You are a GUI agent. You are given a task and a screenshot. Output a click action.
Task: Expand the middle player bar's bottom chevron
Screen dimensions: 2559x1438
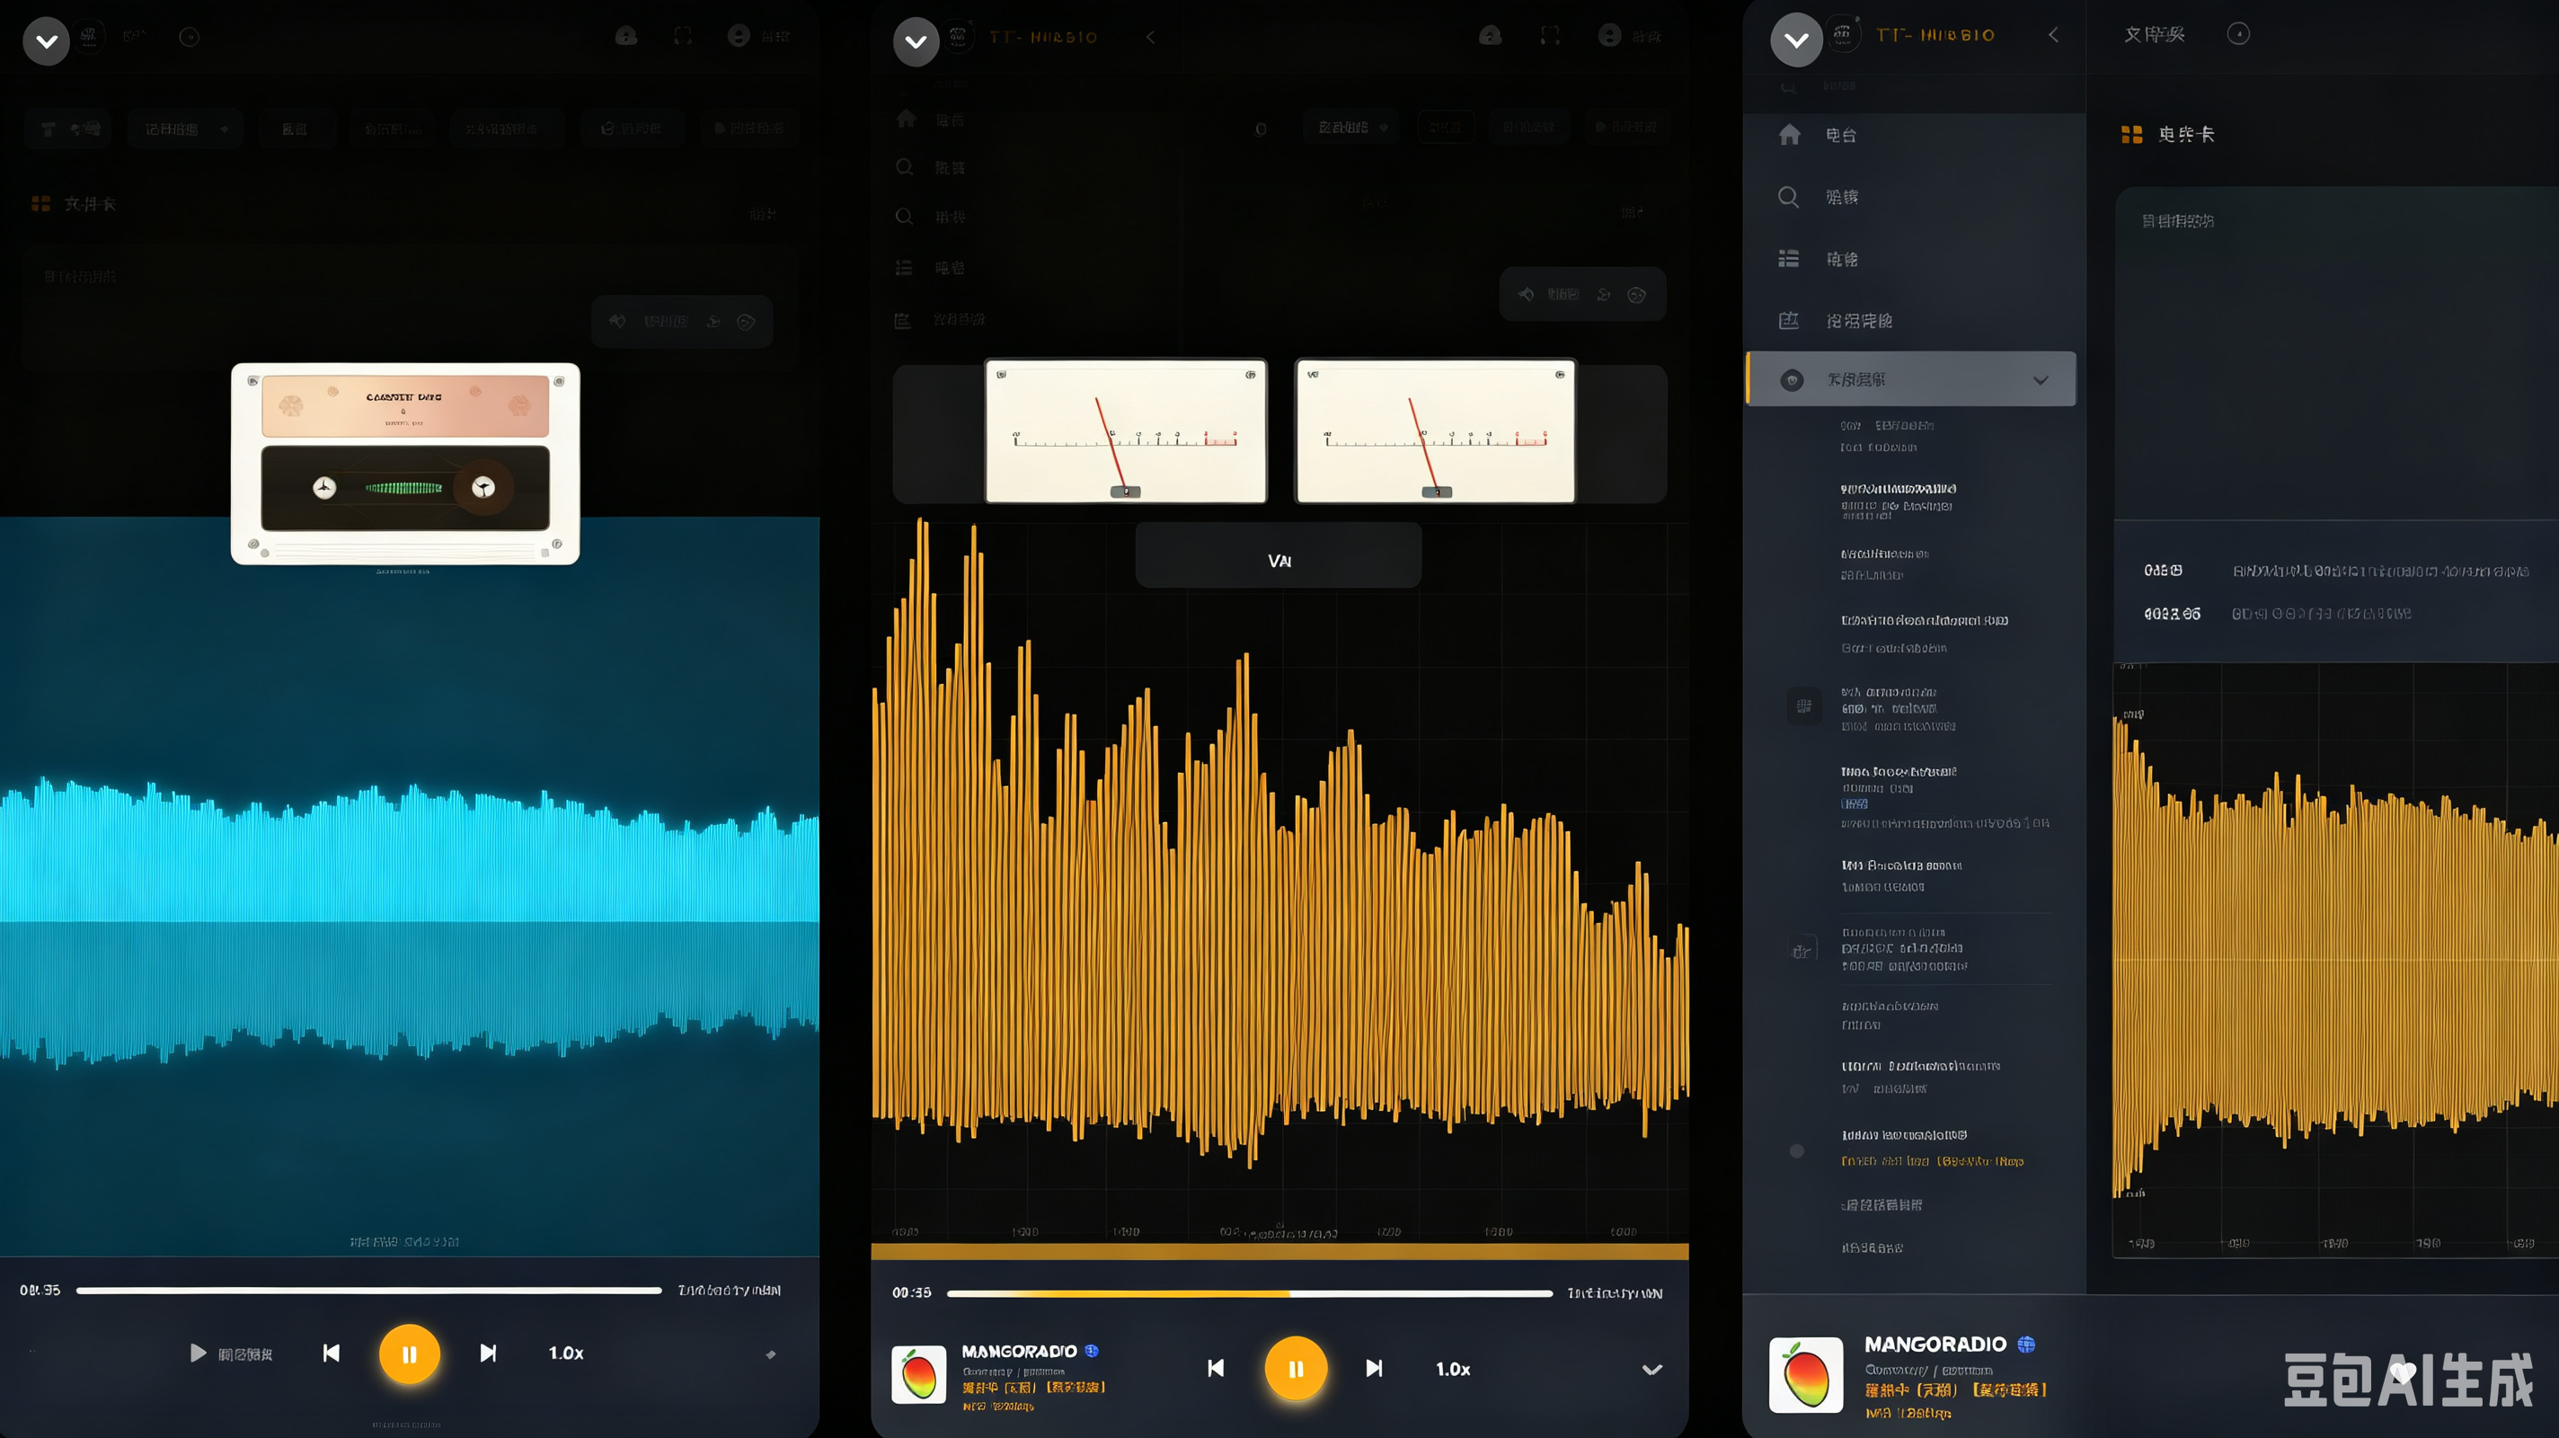point(1652,1370)
